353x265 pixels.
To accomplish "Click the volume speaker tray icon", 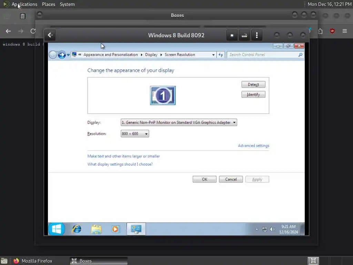I will [272, 229].
